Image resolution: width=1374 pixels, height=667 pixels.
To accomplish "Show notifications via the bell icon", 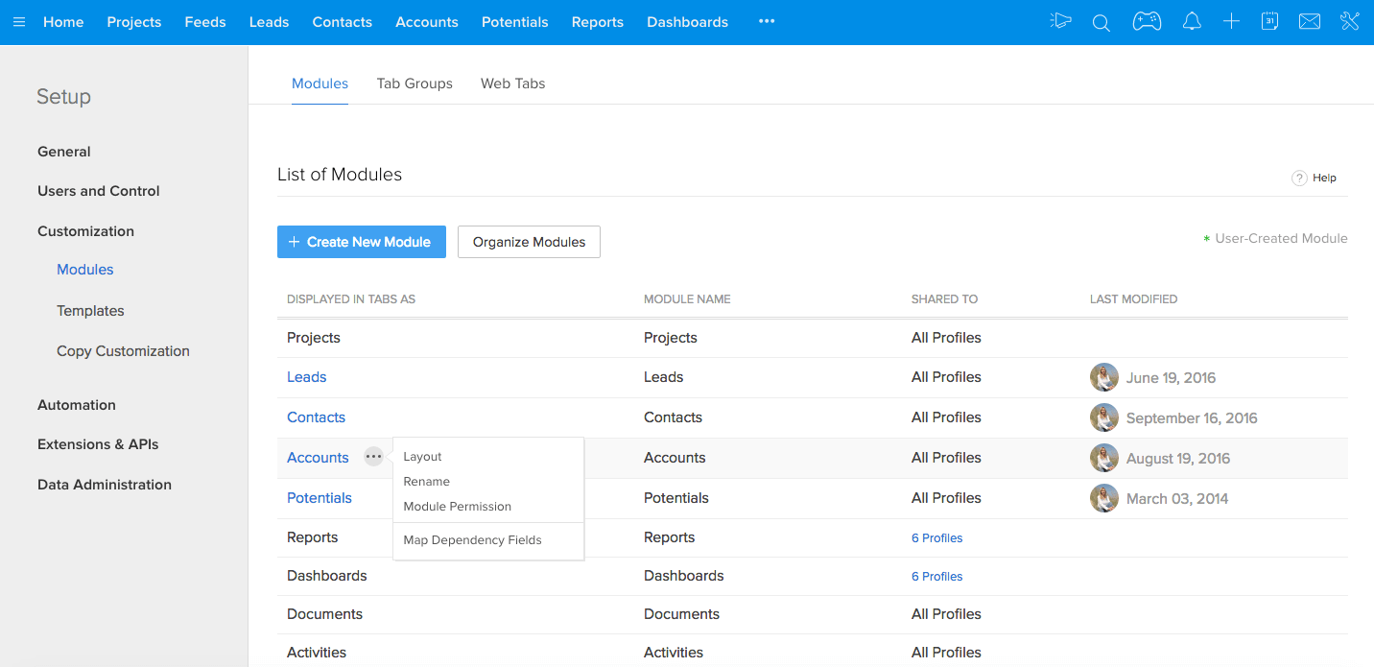I will 1192,21.
